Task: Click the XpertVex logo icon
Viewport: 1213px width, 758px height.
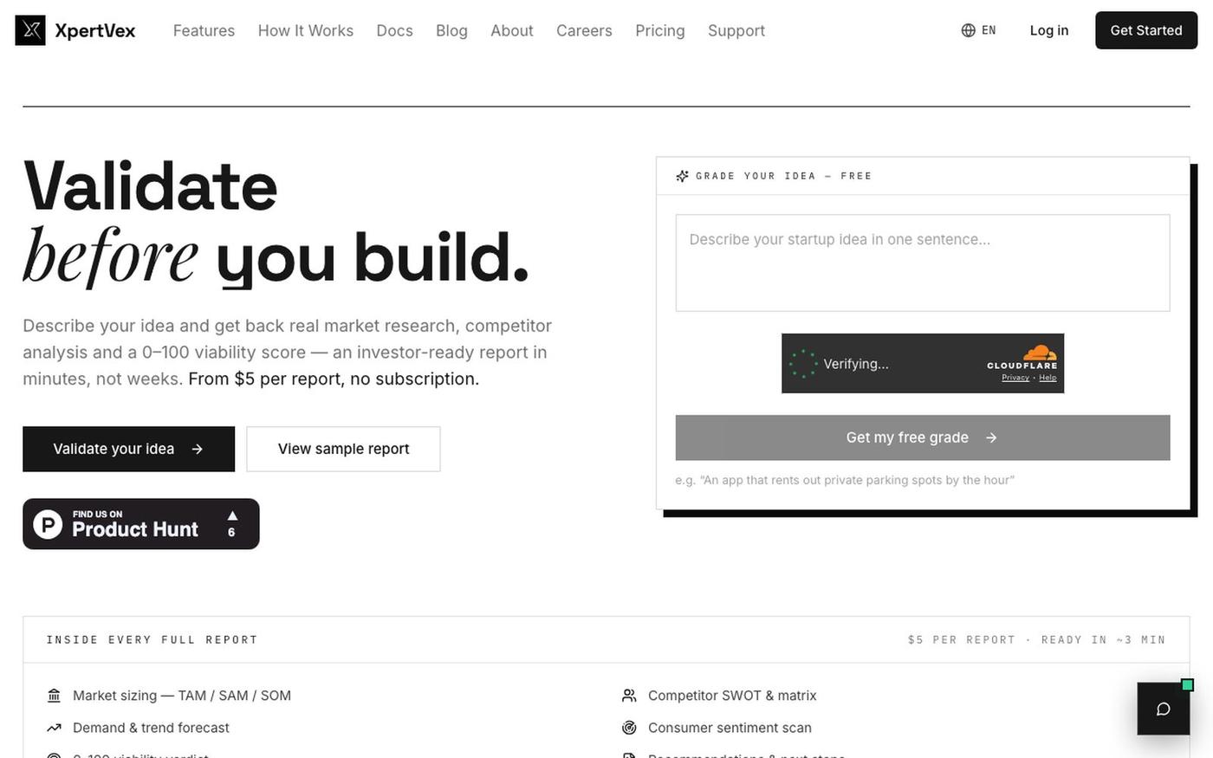Action: point(30,30)
